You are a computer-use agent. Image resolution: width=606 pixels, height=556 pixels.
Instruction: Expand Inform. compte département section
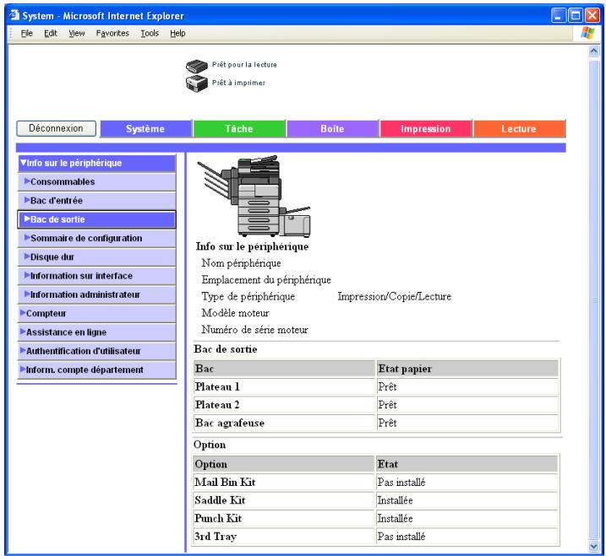(x=96, y=370)
